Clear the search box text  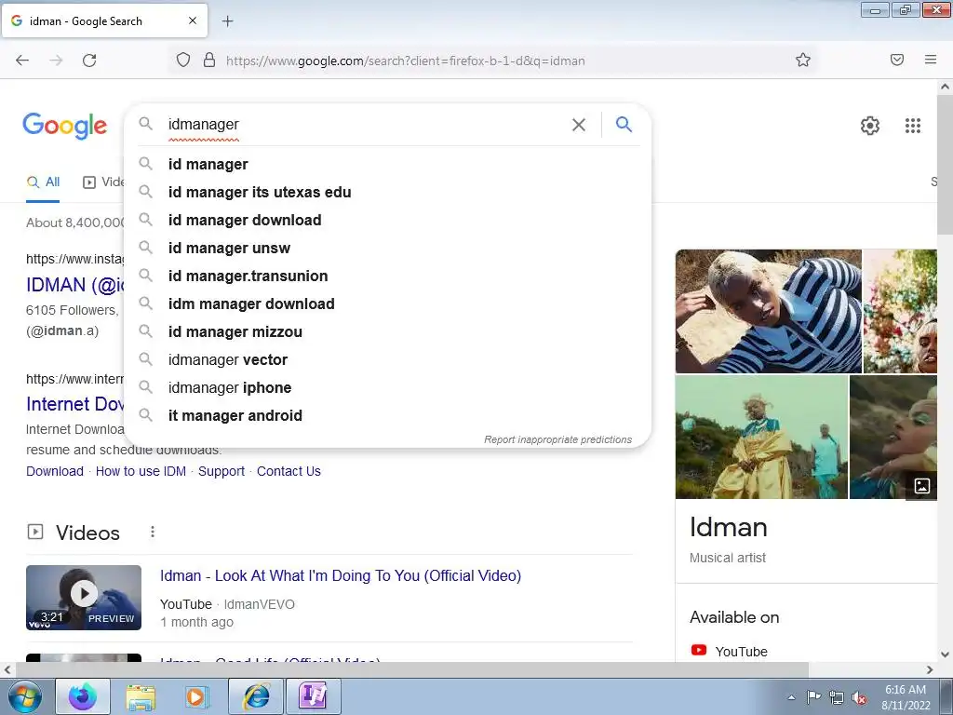coord(579,125)
